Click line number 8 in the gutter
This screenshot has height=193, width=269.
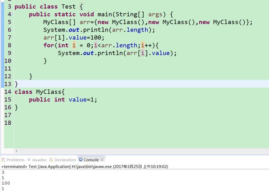[x=10, y=45]
